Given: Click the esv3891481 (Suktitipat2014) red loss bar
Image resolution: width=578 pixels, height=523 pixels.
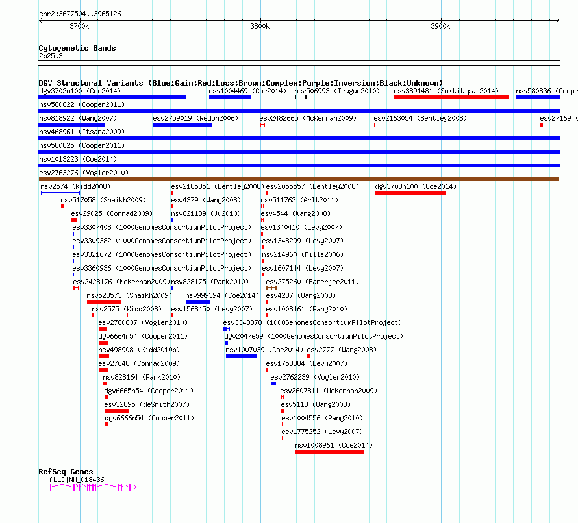Looking at the screenshot, I should click(451, 97).
